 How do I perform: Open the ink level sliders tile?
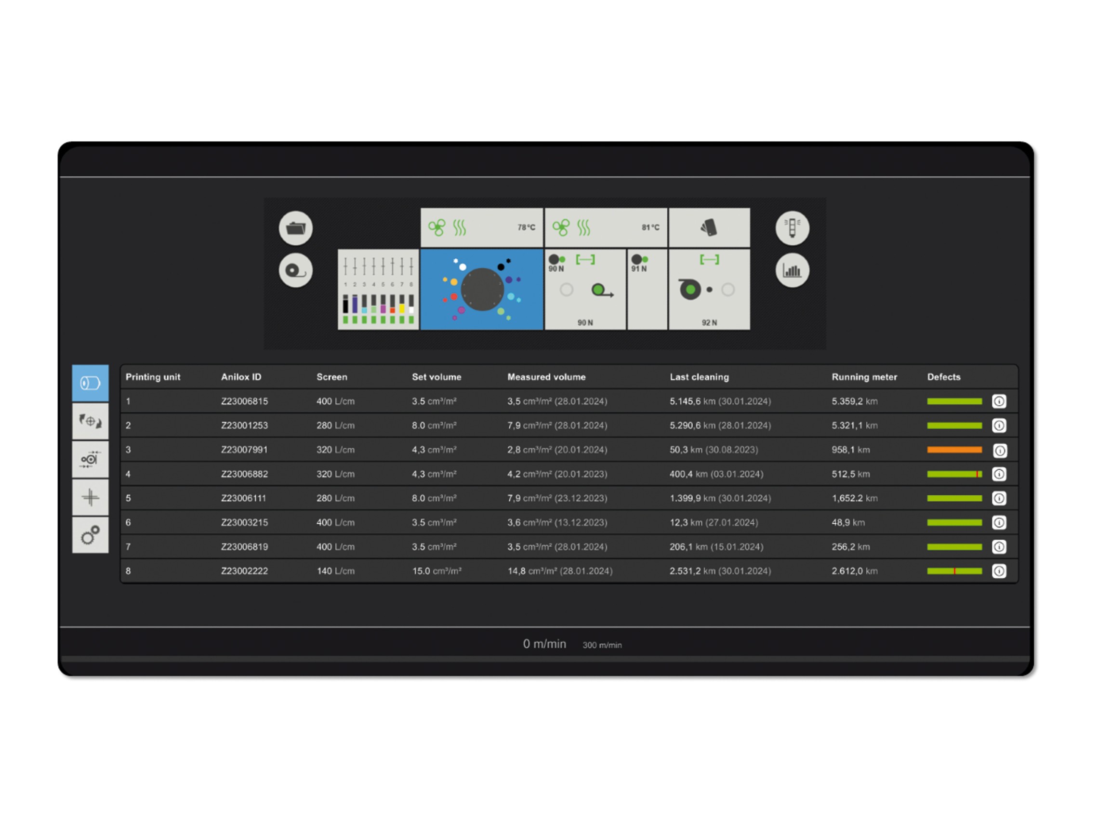(378, 289)
